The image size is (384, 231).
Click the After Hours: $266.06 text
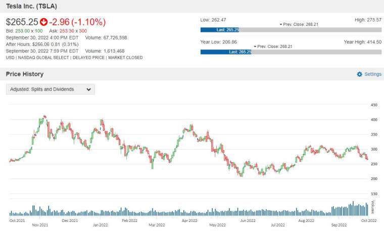click(42, 44)
